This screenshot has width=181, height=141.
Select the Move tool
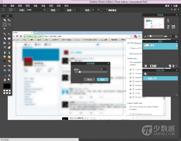pos(9,20)
